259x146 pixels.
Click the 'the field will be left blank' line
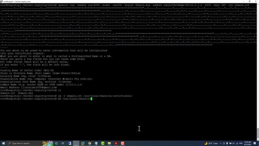(x=35, y=65)
